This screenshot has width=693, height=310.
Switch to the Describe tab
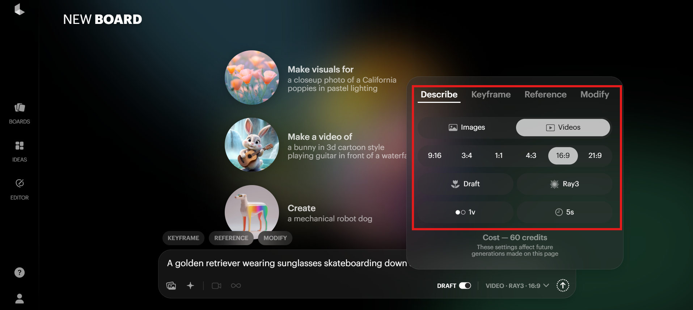click(439, 95)
